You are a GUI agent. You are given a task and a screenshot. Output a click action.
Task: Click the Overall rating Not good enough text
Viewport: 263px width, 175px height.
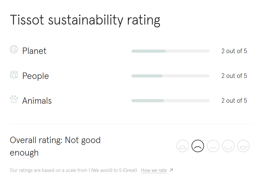pyautogui.click(x=55, y=146)
